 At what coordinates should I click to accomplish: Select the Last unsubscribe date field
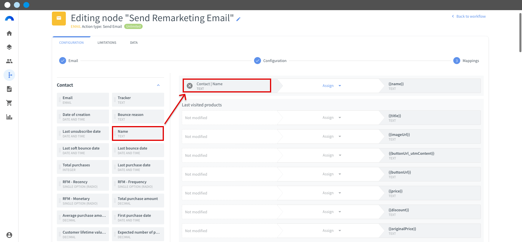tap(83, 133)
